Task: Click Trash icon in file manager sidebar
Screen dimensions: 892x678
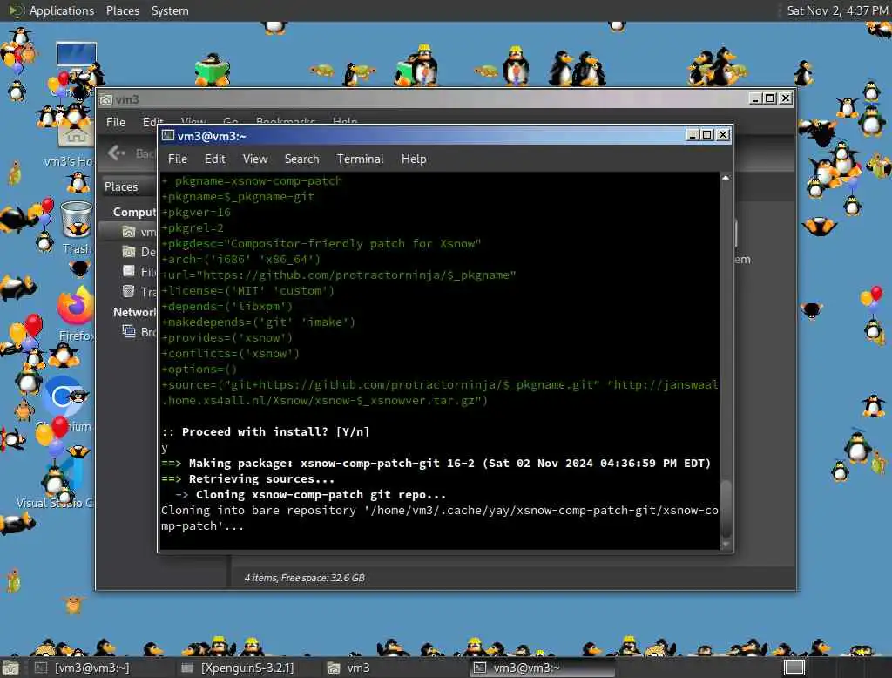Action: coord(129,291)
